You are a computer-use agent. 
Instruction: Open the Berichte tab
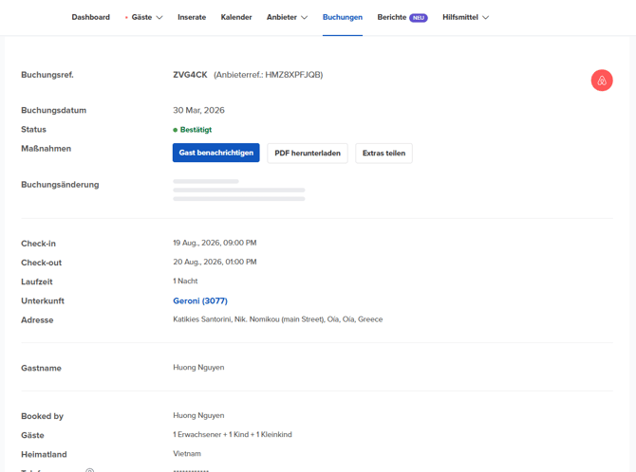point(392,17)
